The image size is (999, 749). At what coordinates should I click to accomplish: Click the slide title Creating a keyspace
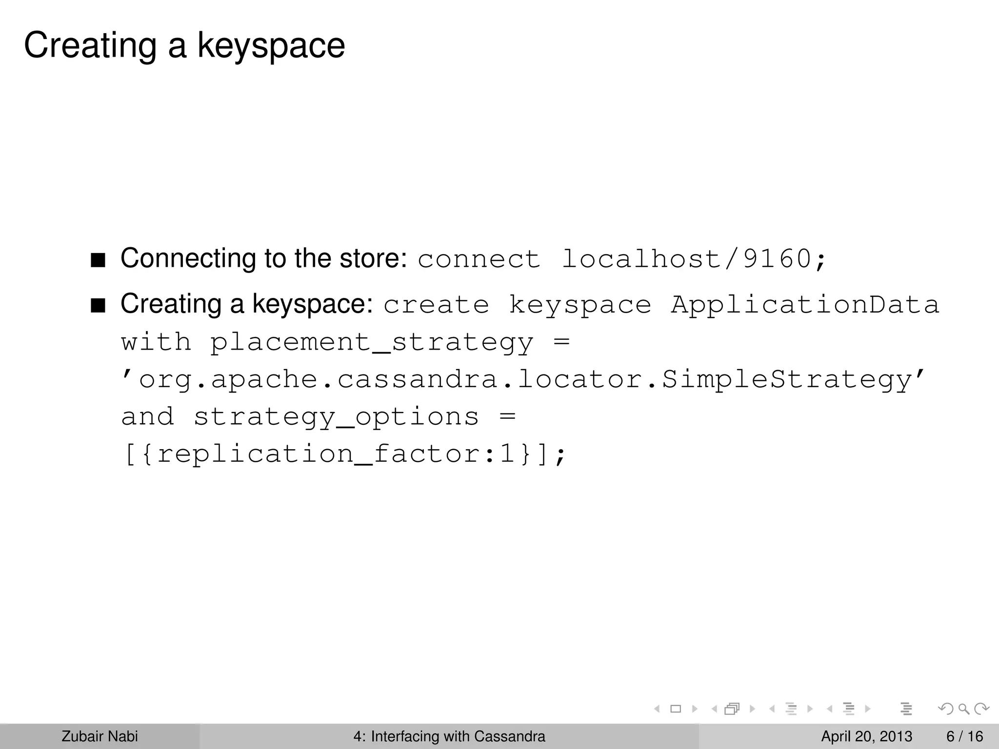point(184,45)
